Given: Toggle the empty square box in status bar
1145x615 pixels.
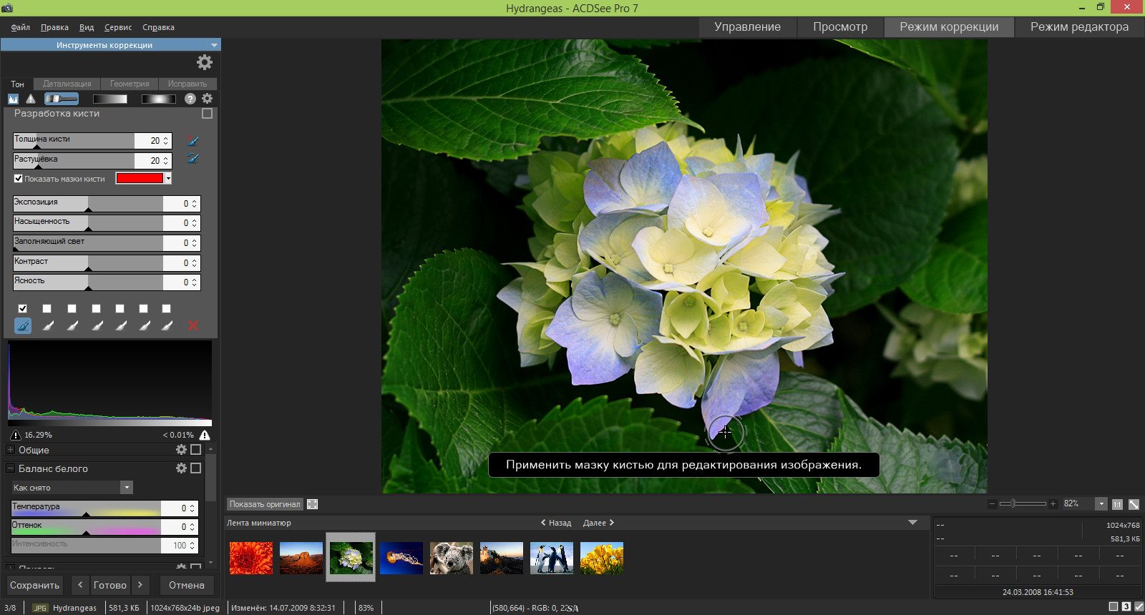Looking at the screenshot, I should [x=1114, y=606].
